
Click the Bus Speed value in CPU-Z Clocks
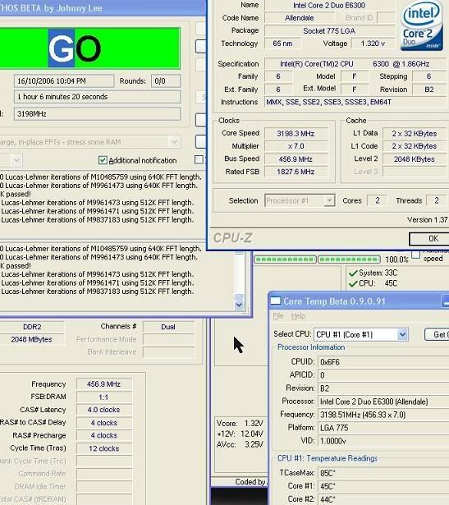click(296, 158)
